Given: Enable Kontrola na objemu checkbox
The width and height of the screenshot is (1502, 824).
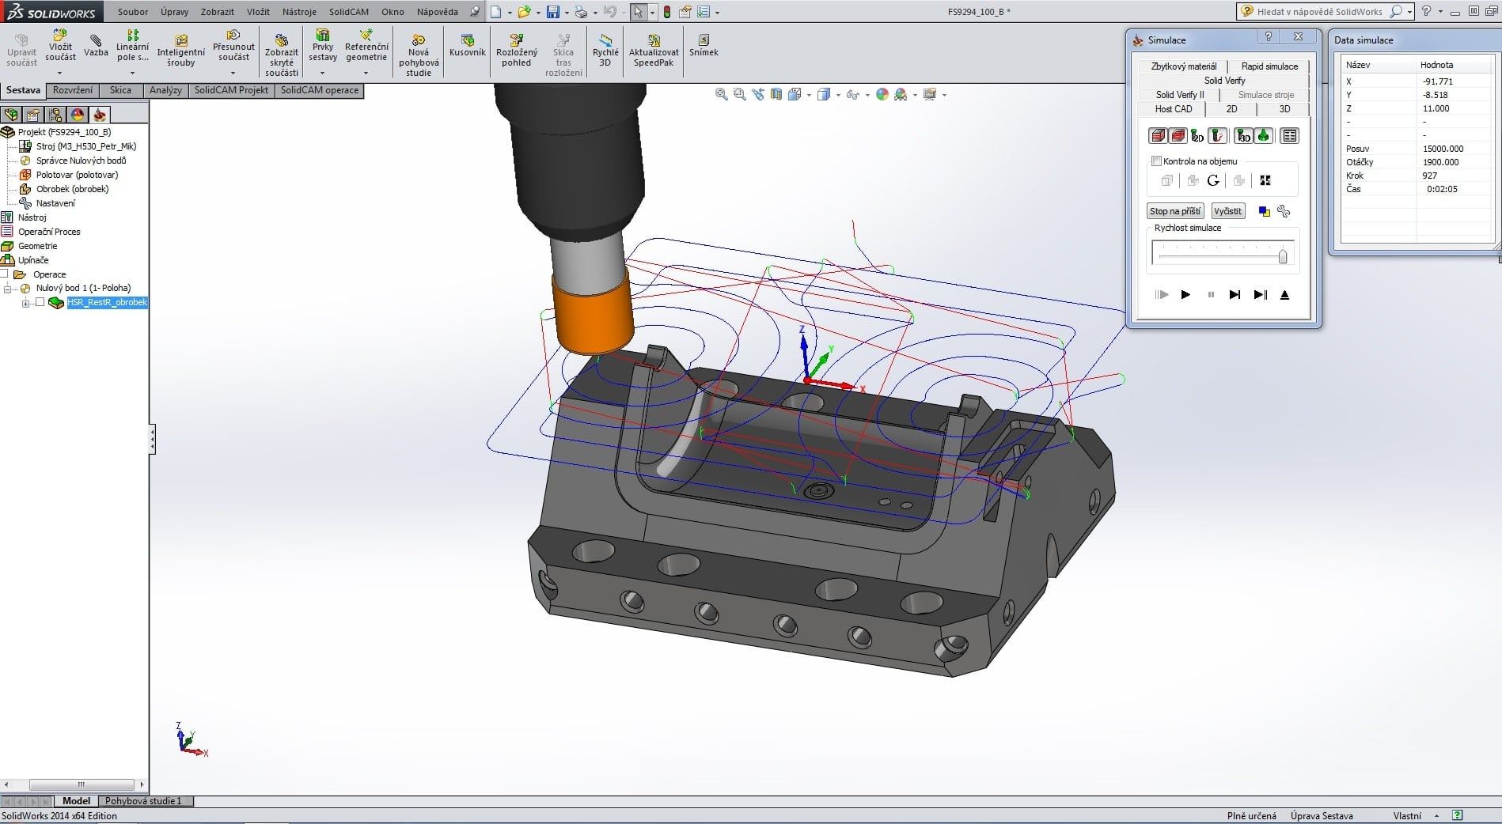Looking at the screenshot, I should pos(1156,161).
